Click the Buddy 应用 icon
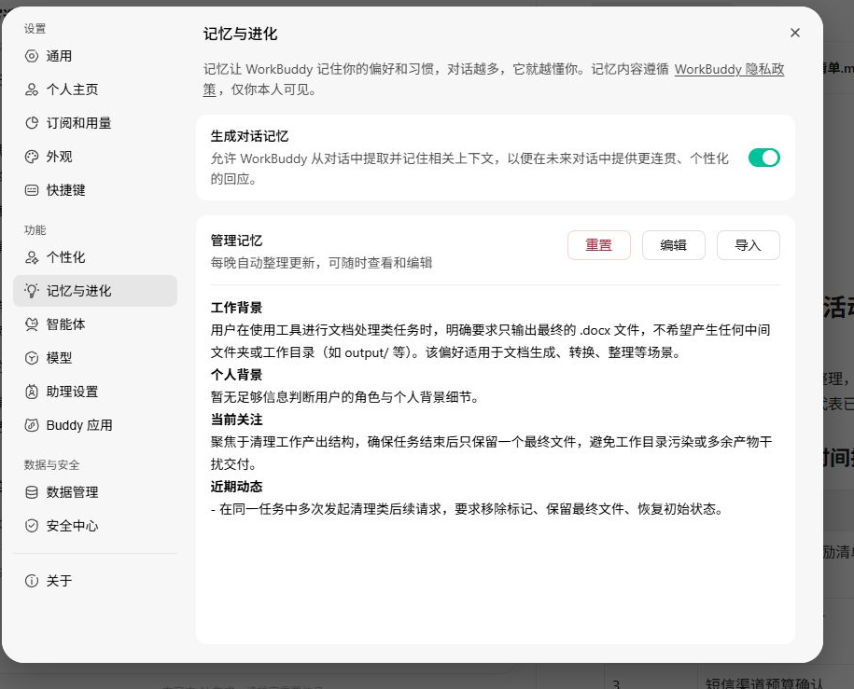The width and height of the screenshot is (854, 689). pyautogui.click(x=32, y=425)
